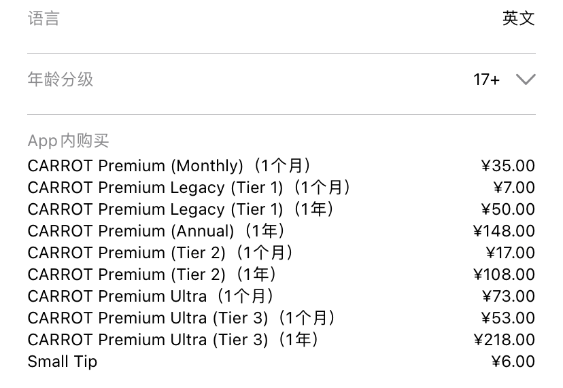
Task: Click the 17+ age rating value
Action: [486, 80]
